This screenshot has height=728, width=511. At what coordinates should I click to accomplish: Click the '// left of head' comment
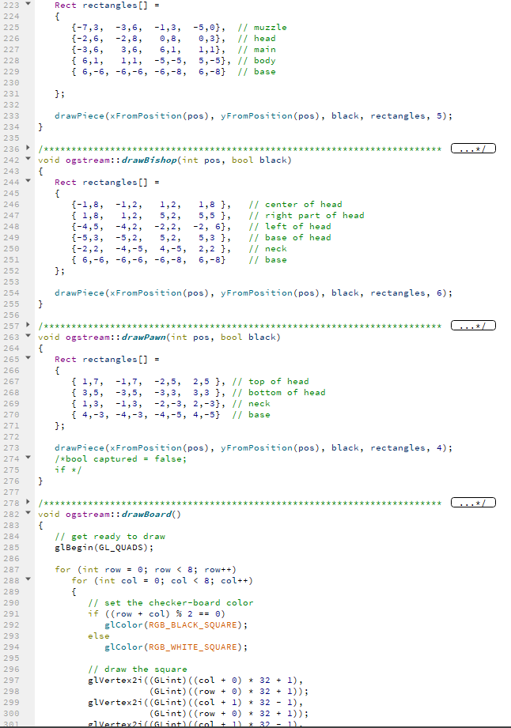click(290, 227)
